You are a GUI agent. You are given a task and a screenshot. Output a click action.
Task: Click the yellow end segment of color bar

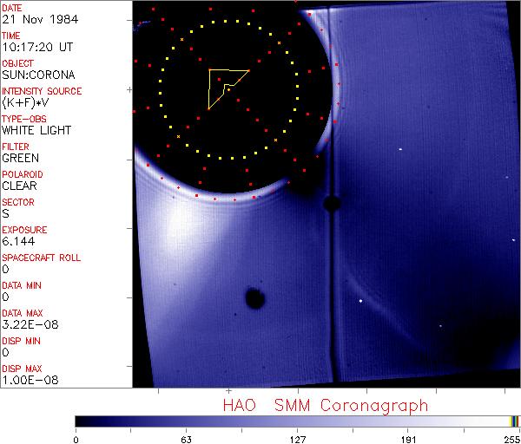[x=512, y=421]
